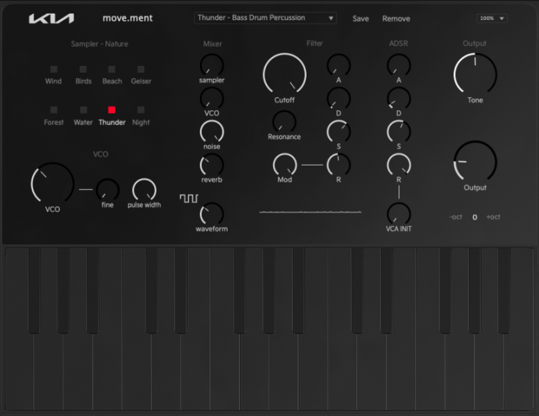
Task: Enable the Night nature sample
Action: pos(141,110)
